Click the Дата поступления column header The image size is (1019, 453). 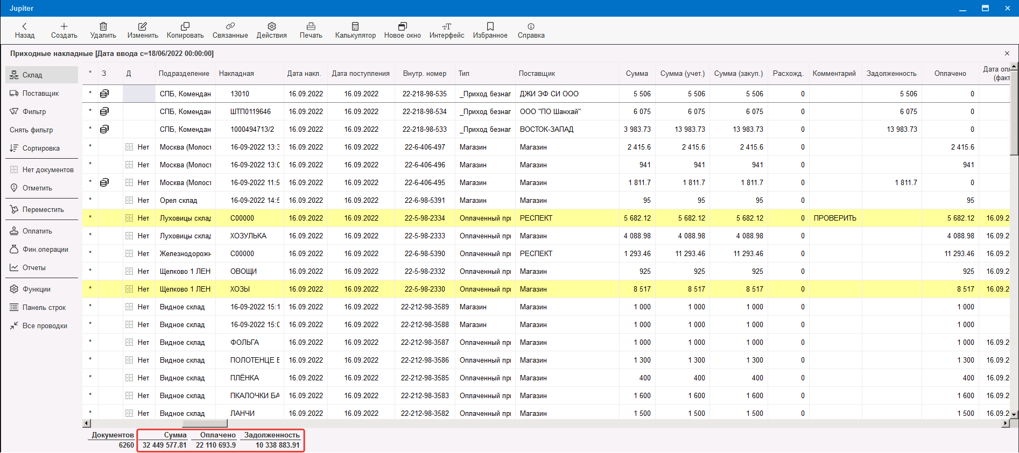[361, 74]
